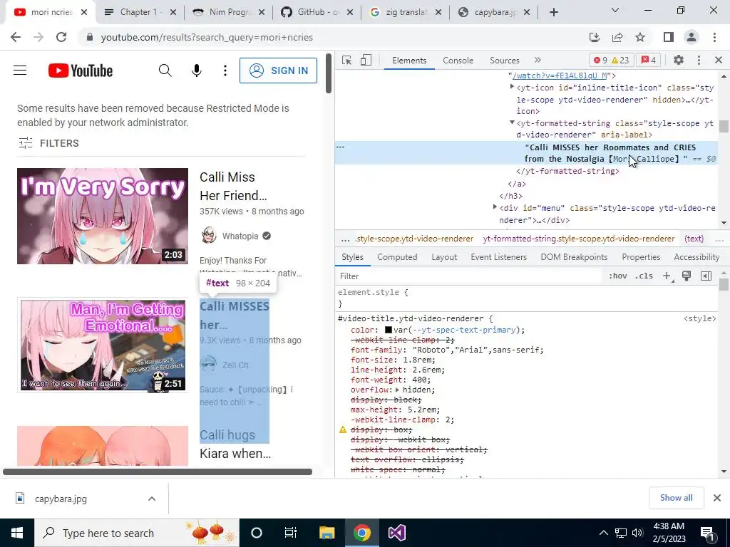Open the YouTube search icon
The width and height of the screenshot is (730, 547).
pos(165,71)
